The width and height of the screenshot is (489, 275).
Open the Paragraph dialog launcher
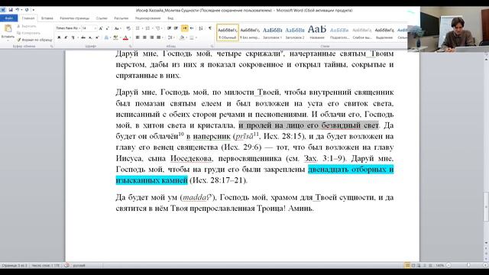(212, 46)
